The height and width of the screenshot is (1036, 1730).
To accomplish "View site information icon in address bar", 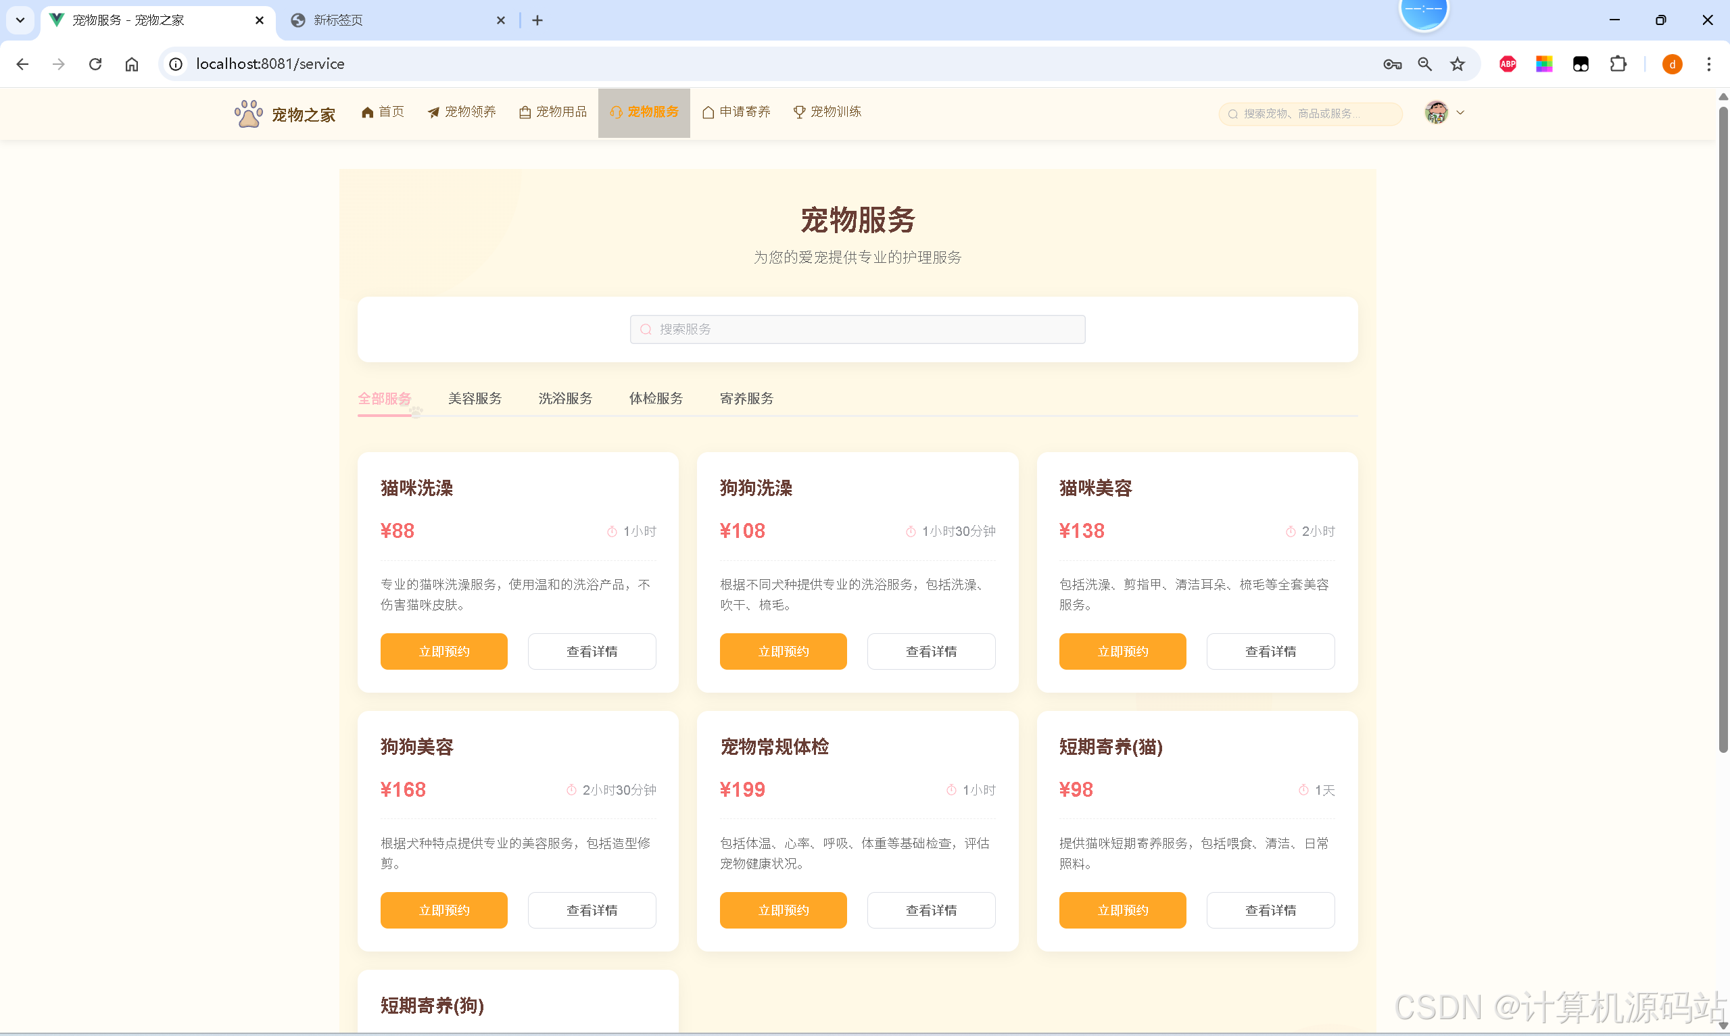I will pyautogui.click(x=176, y=64).
